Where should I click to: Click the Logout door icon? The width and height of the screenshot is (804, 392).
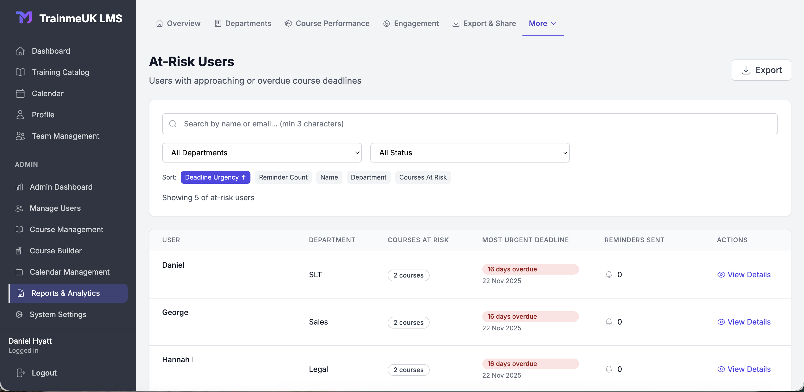pos(20,373)
